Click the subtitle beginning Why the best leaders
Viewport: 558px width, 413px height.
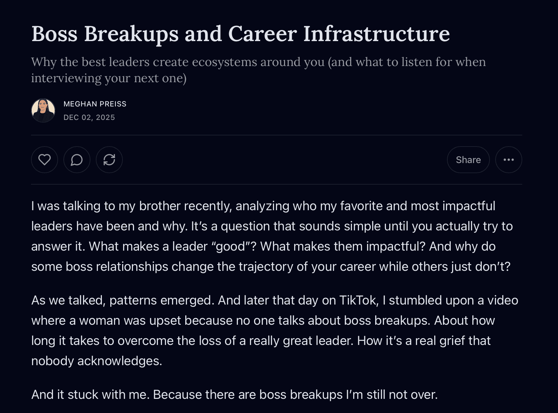pos(258,70)
